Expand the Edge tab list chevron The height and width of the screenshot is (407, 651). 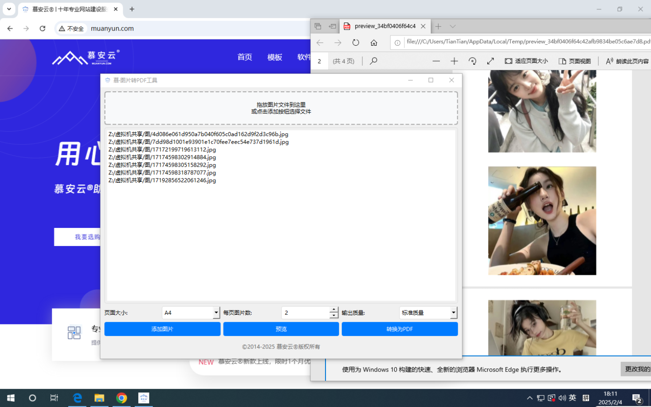pos(452,27)
